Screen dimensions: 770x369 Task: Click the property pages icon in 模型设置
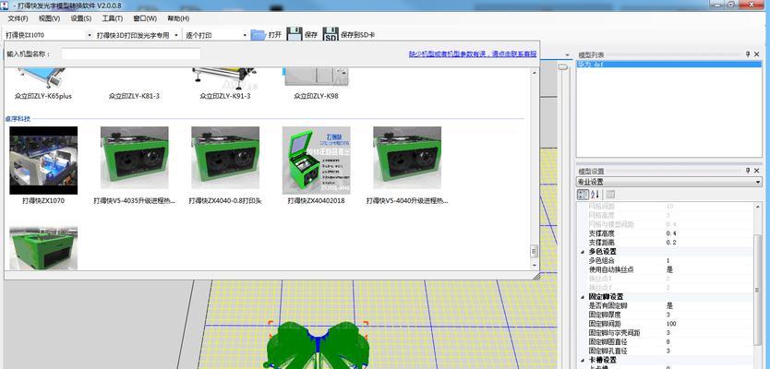click(610, 195)
